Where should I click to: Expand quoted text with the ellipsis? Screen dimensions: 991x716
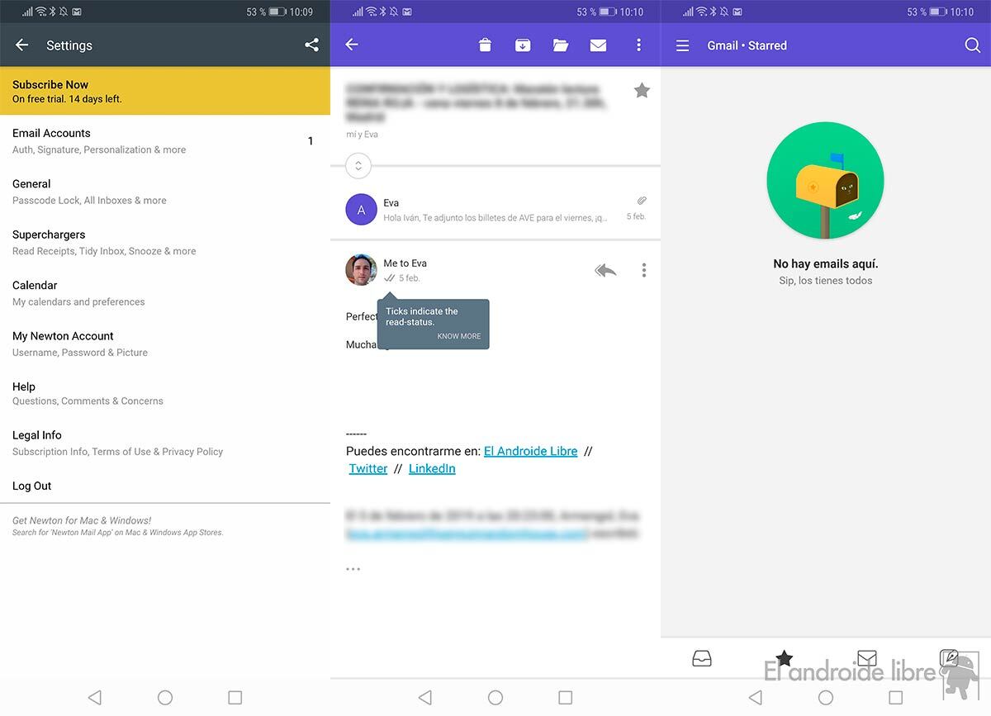[353, 569]
